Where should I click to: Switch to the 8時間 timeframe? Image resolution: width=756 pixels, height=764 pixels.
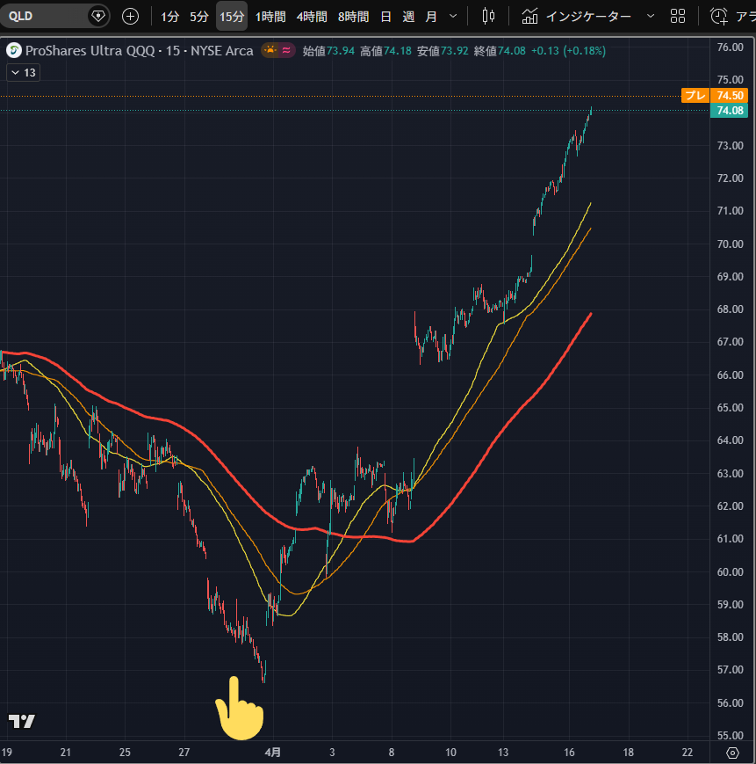(353, 17)
